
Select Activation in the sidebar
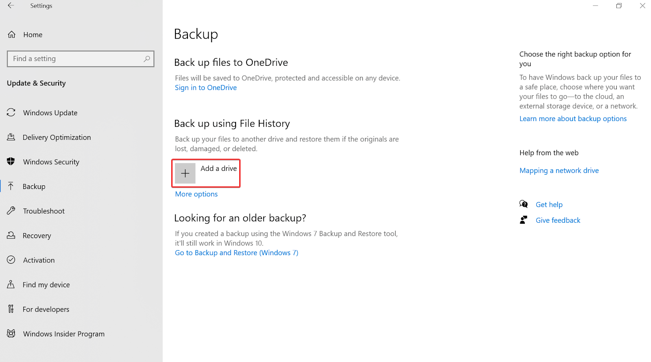pyautogui.click(x=39, y=260)
